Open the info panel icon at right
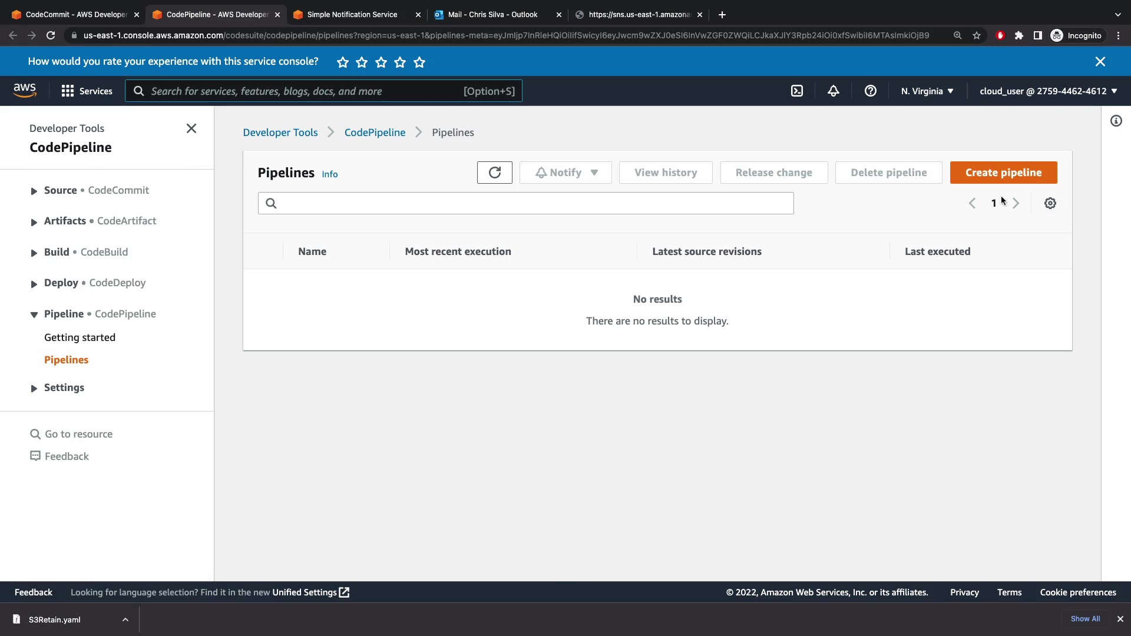 pos(1116,121)
